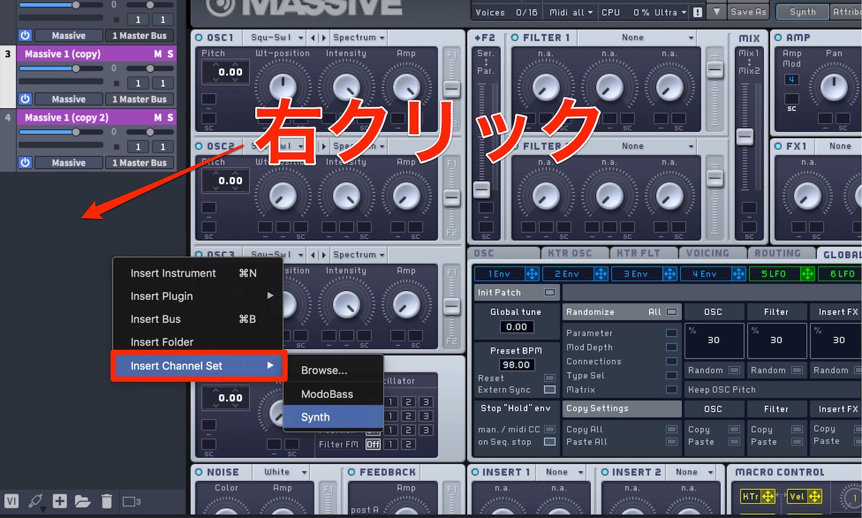The width and height of the screenshot is (862, 518).
Task: Click the OSC1 Wt-position knob
Action: point(282,87)
